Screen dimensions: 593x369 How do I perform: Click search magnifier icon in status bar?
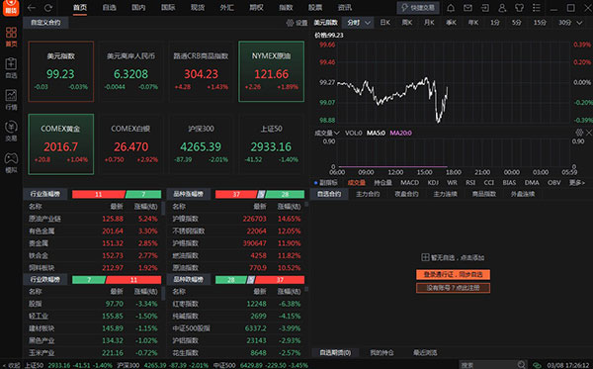click(x=521, y=365)
